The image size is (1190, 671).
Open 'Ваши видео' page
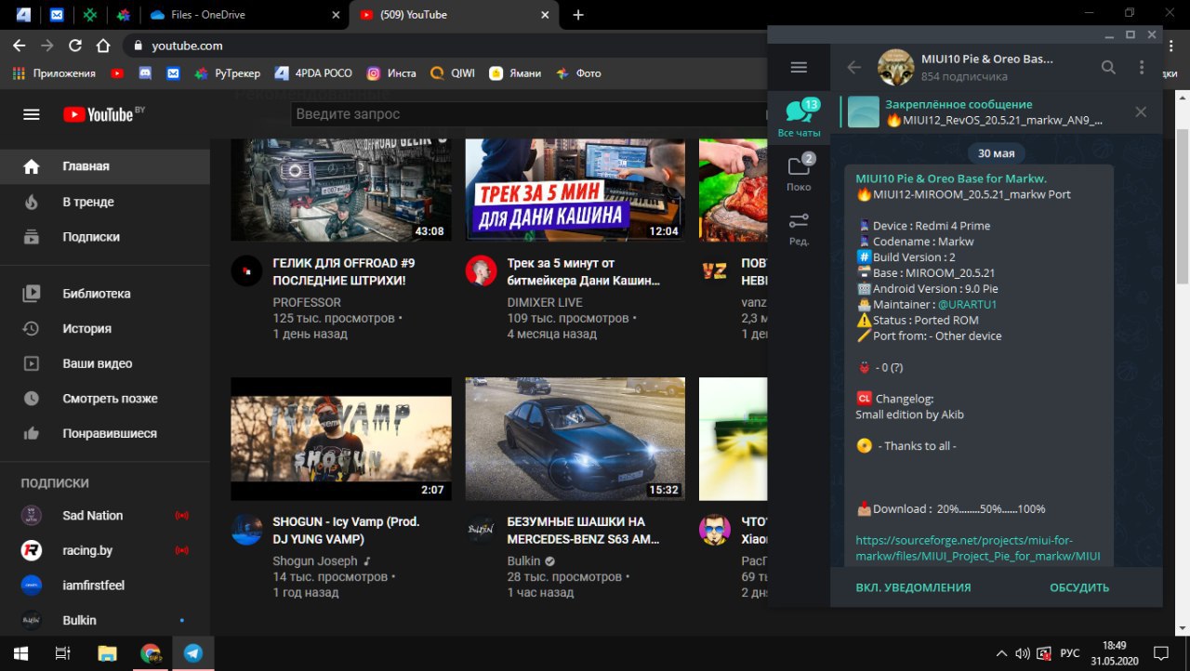pos(104,363)
